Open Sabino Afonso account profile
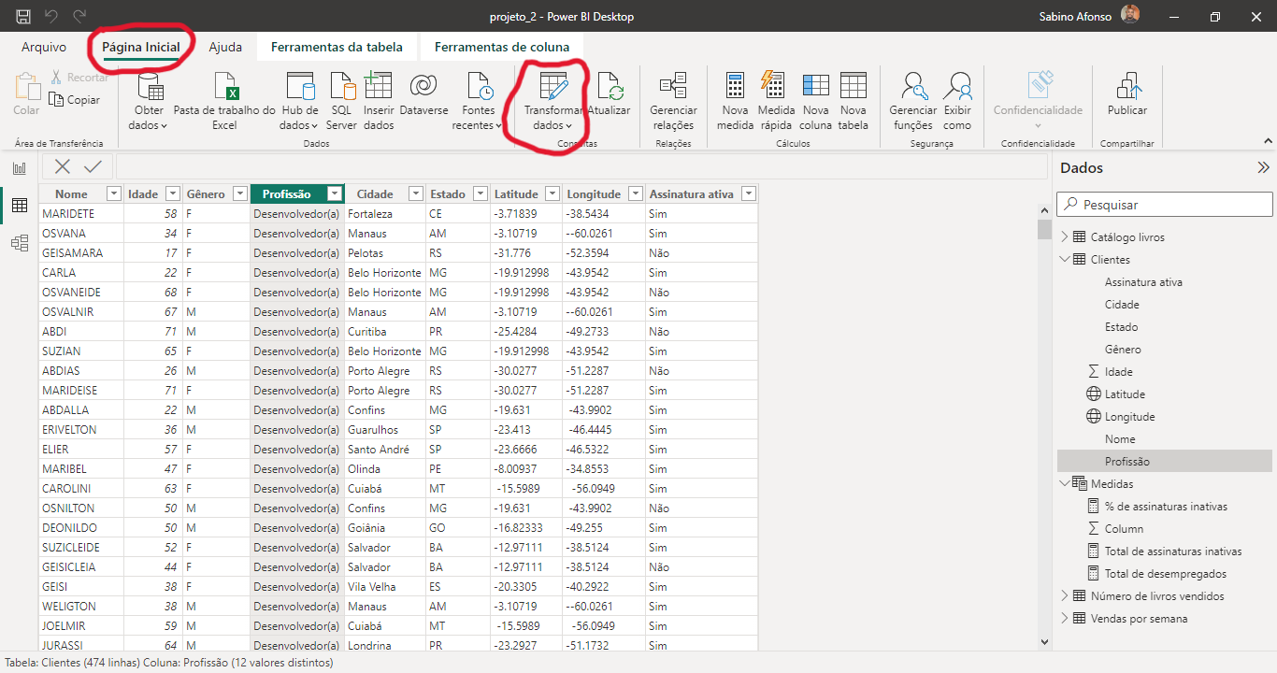Viewport: 1277px width, 673px height. click(1089, 16)
